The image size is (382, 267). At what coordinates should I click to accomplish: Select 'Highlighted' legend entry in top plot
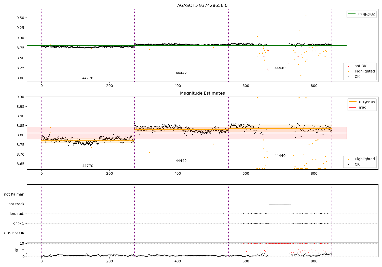pyautogui.click(x=361, y=71)
